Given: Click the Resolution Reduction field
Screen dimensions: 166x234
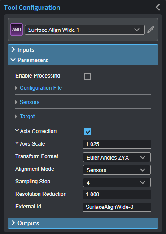Looking at the screenshot, I should (x=117, y=195).
